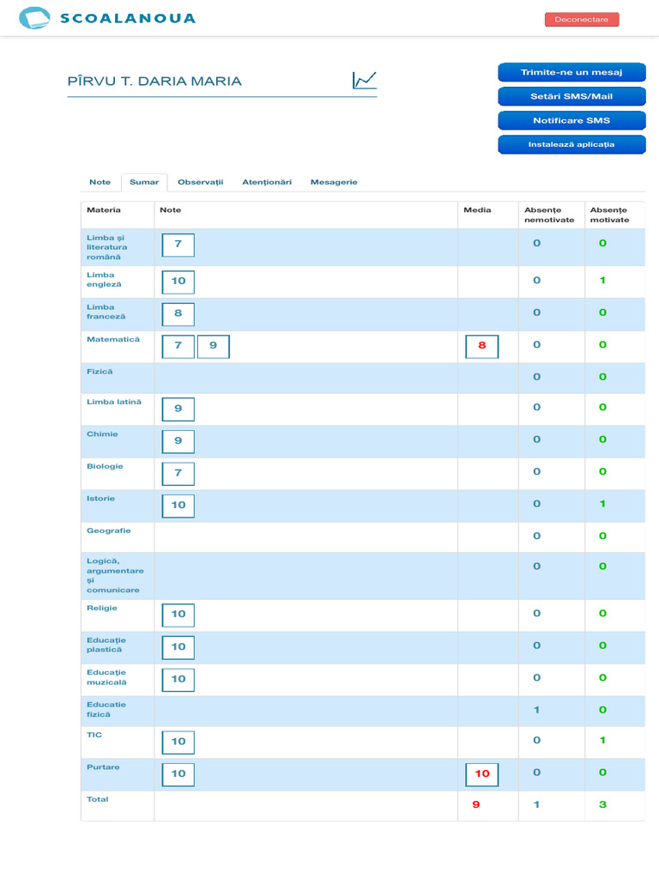Select the Sumar tab
The height and width of the screenshot is (879, 659).
click(x=144, y=182)
